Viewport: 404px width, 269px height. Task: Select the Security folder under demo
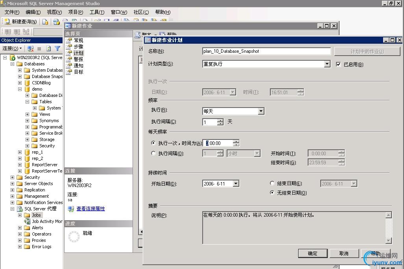pos(47,146)
